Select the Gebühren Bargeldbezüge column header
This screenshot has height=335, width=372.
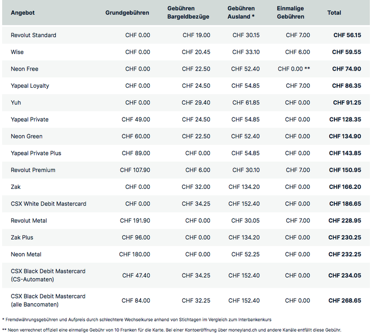188,13
